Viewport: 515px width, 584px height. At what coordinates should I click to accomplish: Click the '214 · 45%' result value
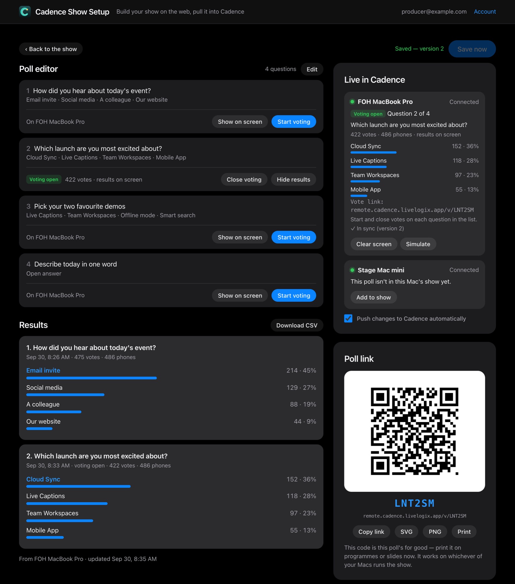click(301, 370)
